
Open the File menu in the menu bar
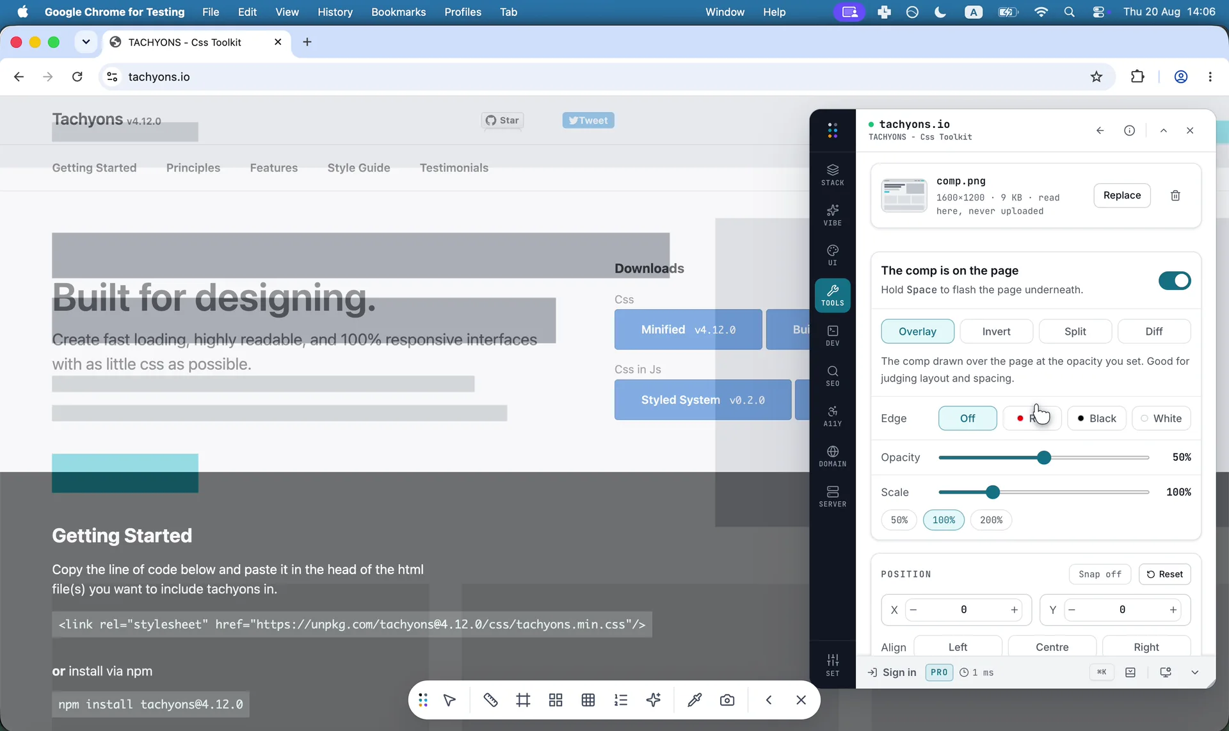pyautogui.click(x=211, y=12)
